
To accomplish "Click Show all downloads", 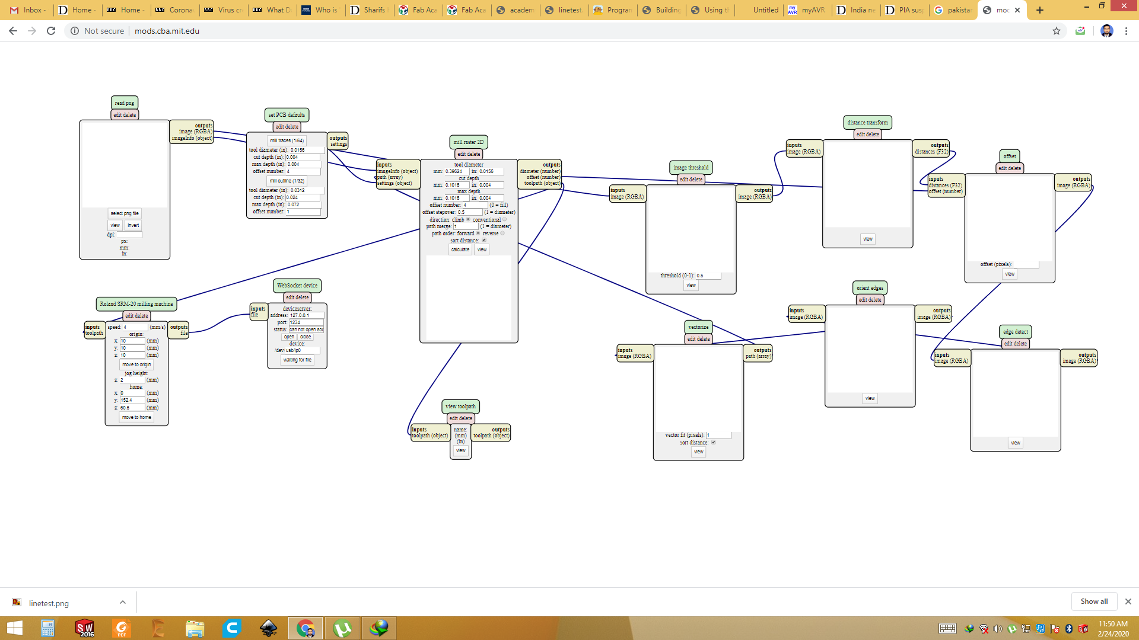I will click(1094, 601).
